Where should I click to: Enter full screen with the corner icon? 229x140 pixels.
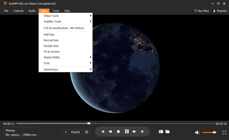224,132
